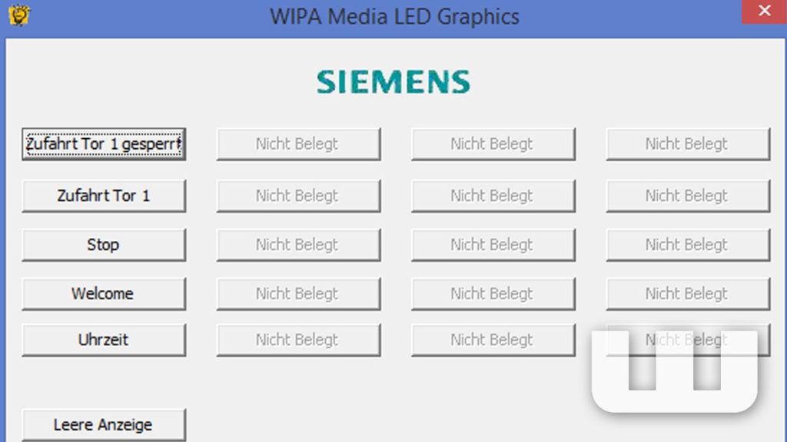
Task: Click first-row Nicht Belegt in fourth column
Action: coord(688,144)
